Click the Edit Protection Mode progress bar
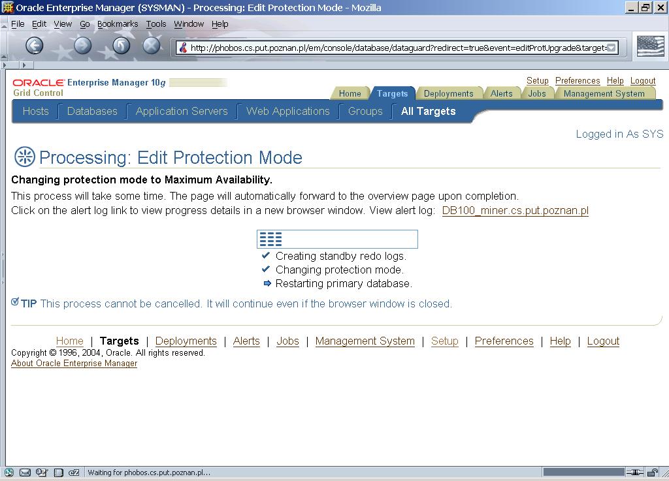Image resolution: width=669 pixels, height=481 pixels. tap(337, 239)
